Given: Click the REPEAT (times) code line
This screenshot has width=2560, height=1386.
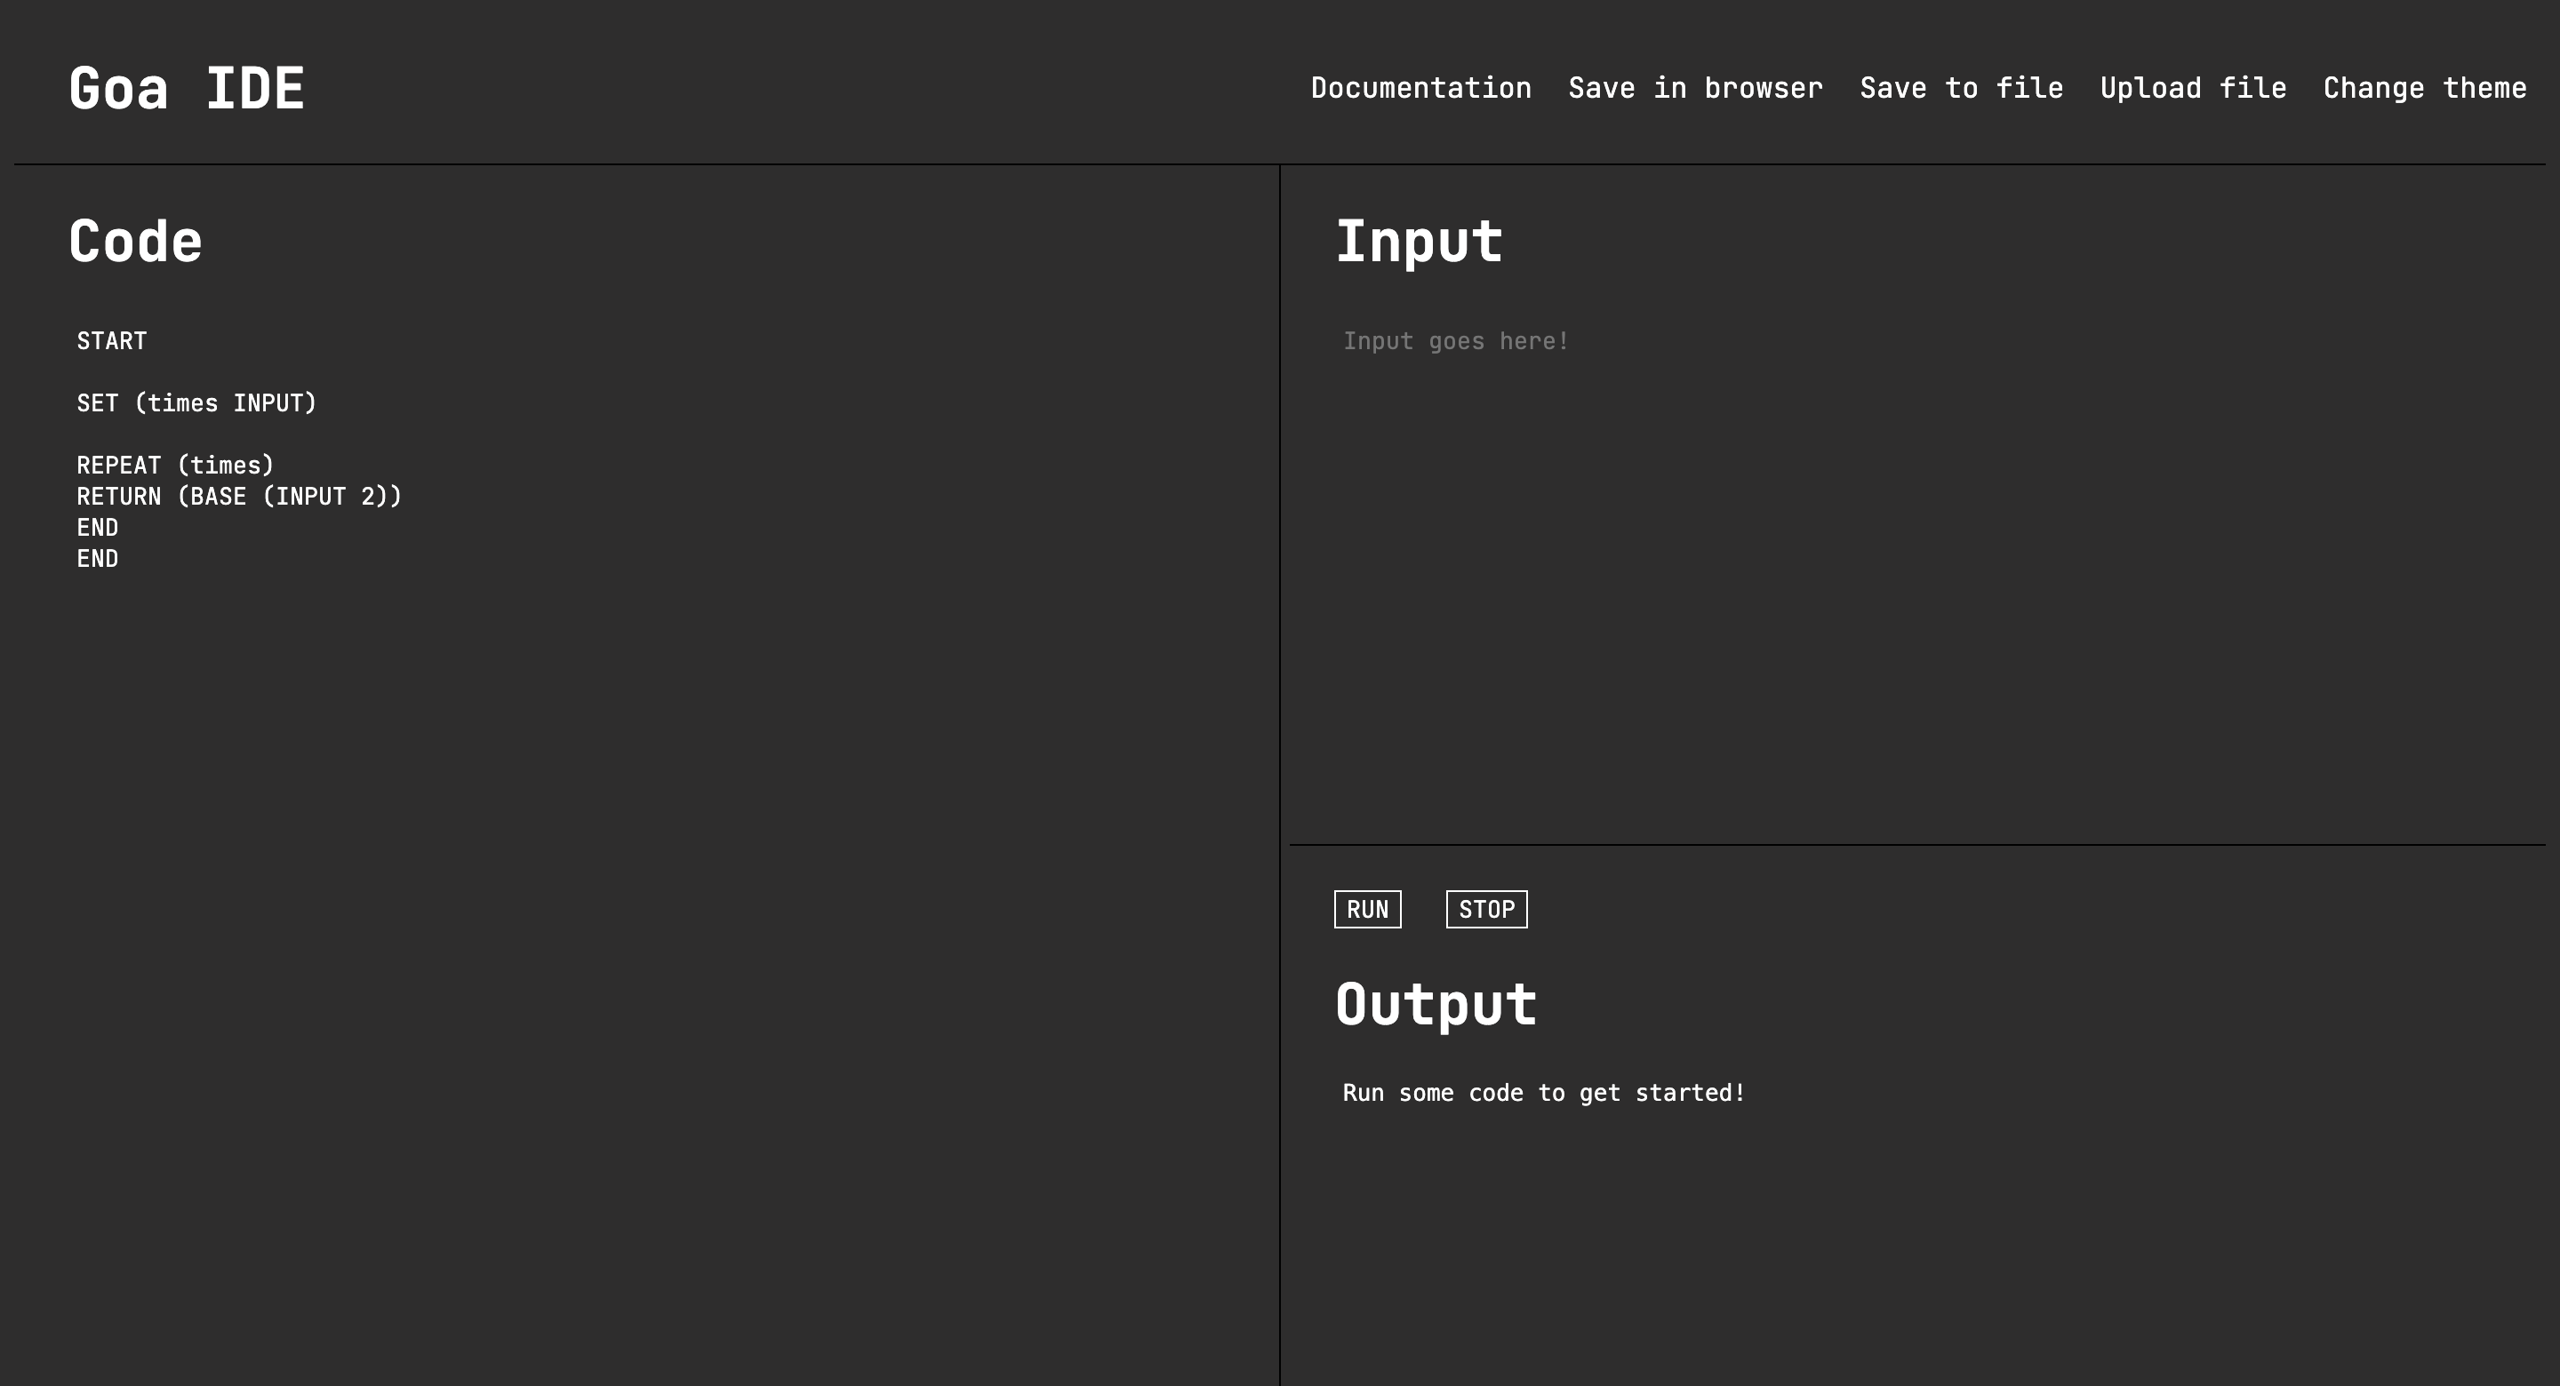Looking at the screenshot, I should pyautogui.click(x=175, y=465).
